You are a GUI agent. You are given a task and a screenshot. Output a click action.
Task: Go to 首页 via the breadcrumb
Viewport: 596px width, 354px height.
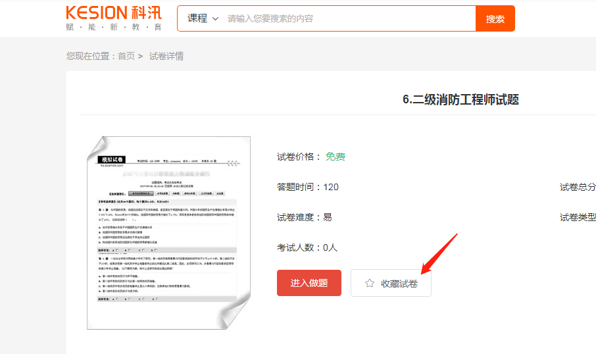pyautogui.click(x=126, y=56)
